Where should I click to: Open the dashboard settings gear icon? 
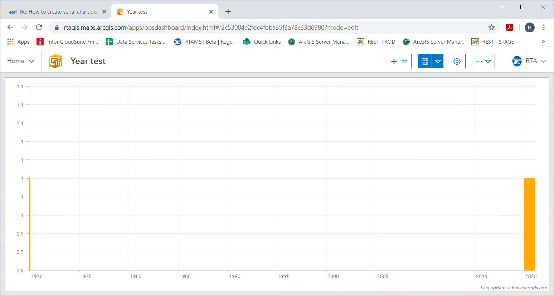coord(457,61)
